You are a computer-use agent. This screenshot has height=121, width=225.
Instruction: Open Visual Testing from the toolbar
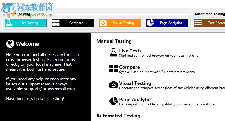[120, 23]
